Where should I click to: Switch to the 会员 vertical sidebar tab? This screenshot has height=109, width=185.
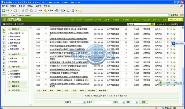(x=4, y=58)
